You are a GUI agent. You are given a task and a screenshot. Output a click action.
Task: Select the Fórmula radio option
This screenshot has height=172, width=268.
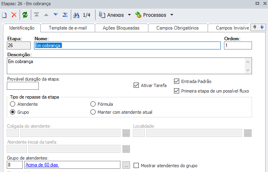[x=93, y=104]
